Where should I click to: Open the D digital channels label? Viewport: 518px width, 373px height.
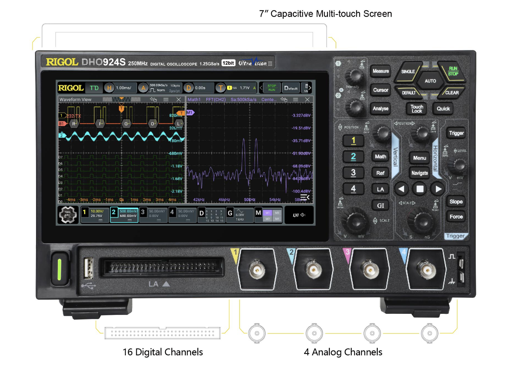(211, 215)
